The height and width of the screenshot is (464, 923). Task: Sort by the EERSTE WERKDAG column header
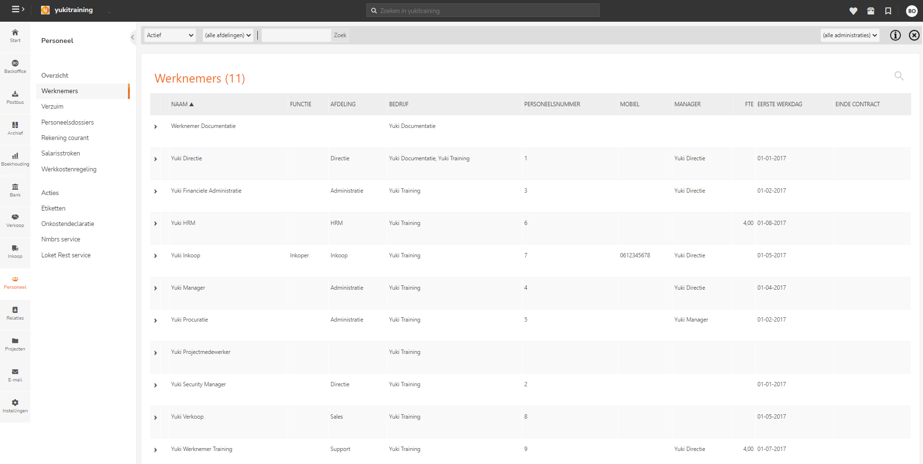[780, 104]
